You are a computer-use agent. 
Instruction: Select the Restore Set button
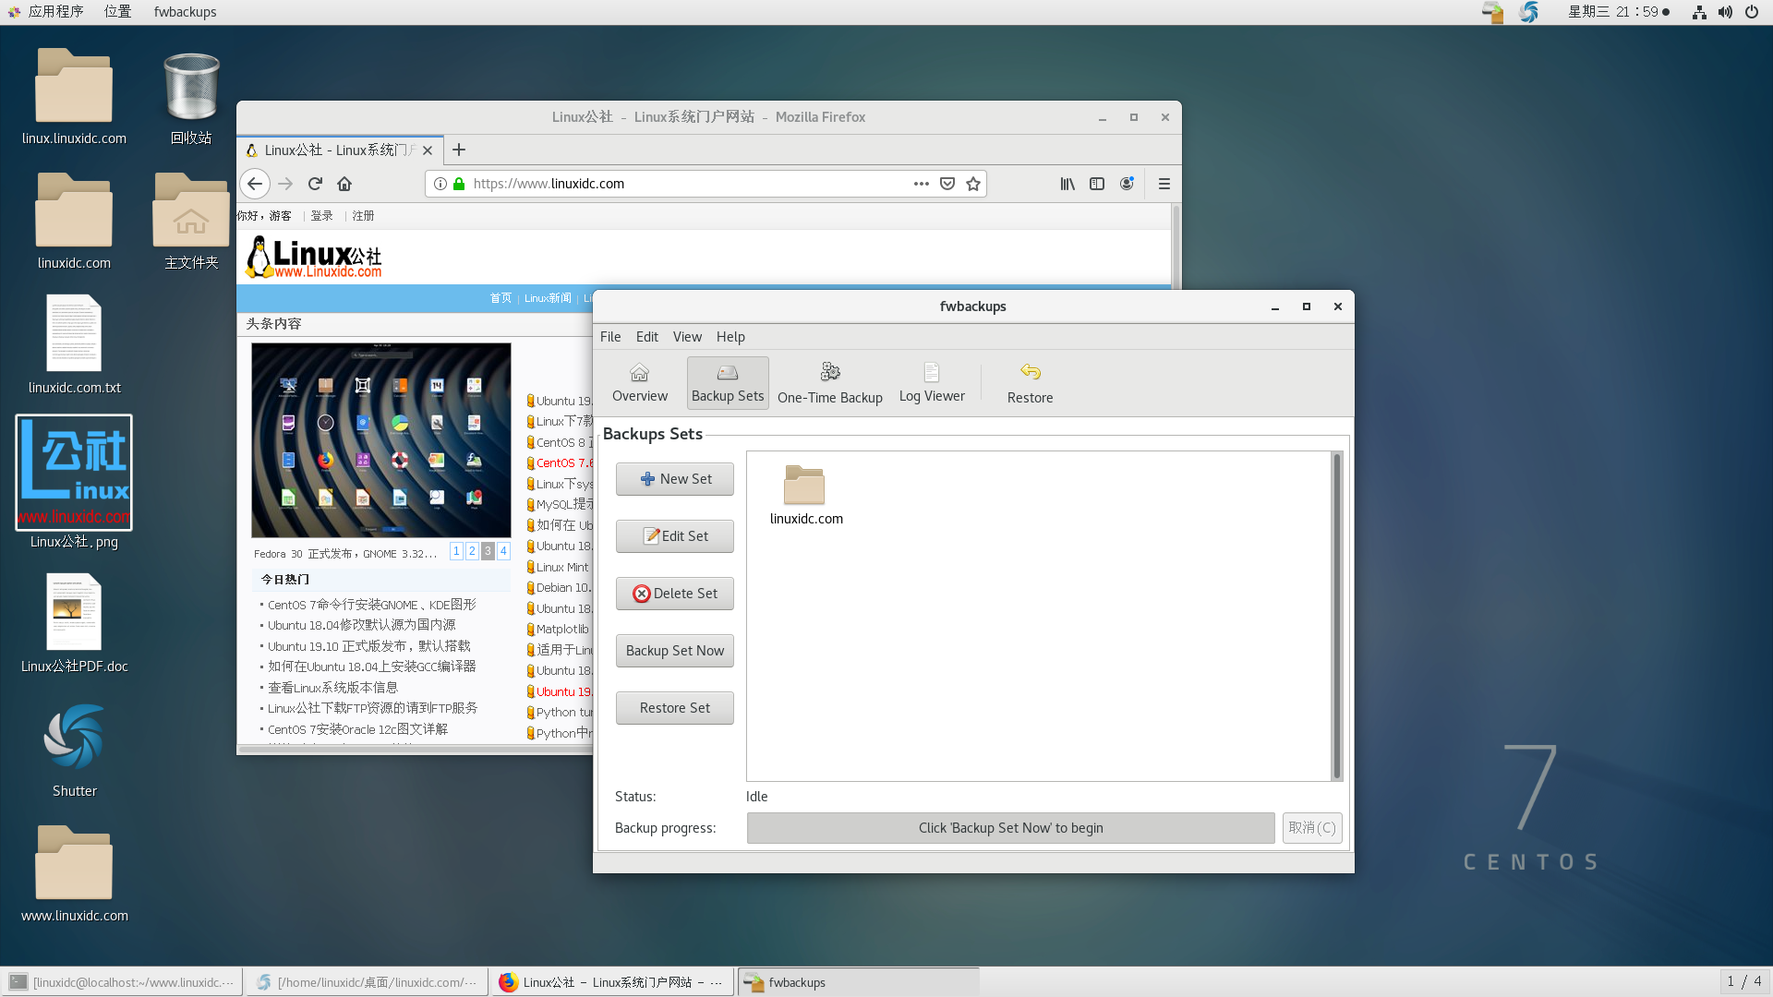(x=673, y=707)
